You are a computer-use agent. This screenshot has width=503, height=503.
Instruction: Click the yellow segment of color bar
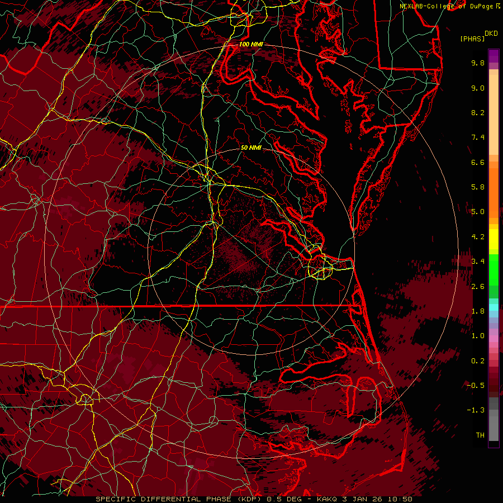point(493,239)
